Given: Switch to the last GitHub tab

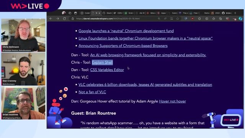Looking at the screenshot, I should [227, 13].
